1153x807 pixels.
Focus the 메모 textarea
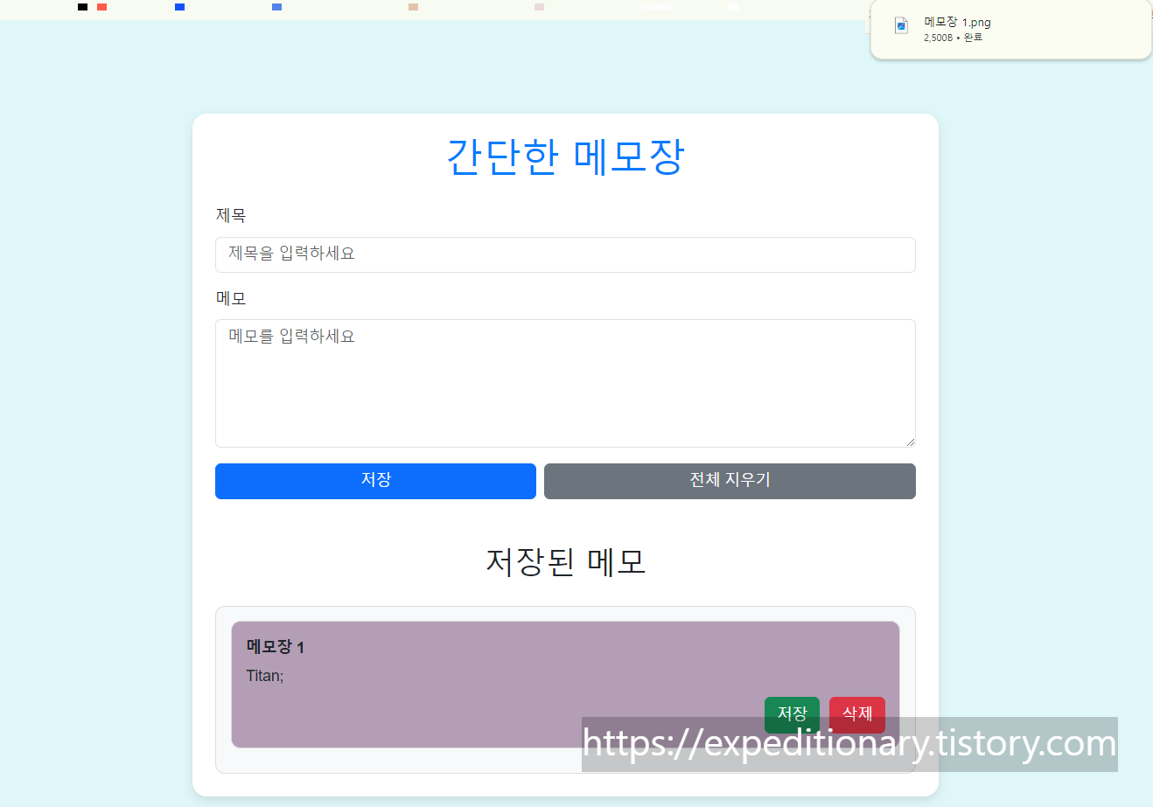pyautogui.click(x=565, y=383)
